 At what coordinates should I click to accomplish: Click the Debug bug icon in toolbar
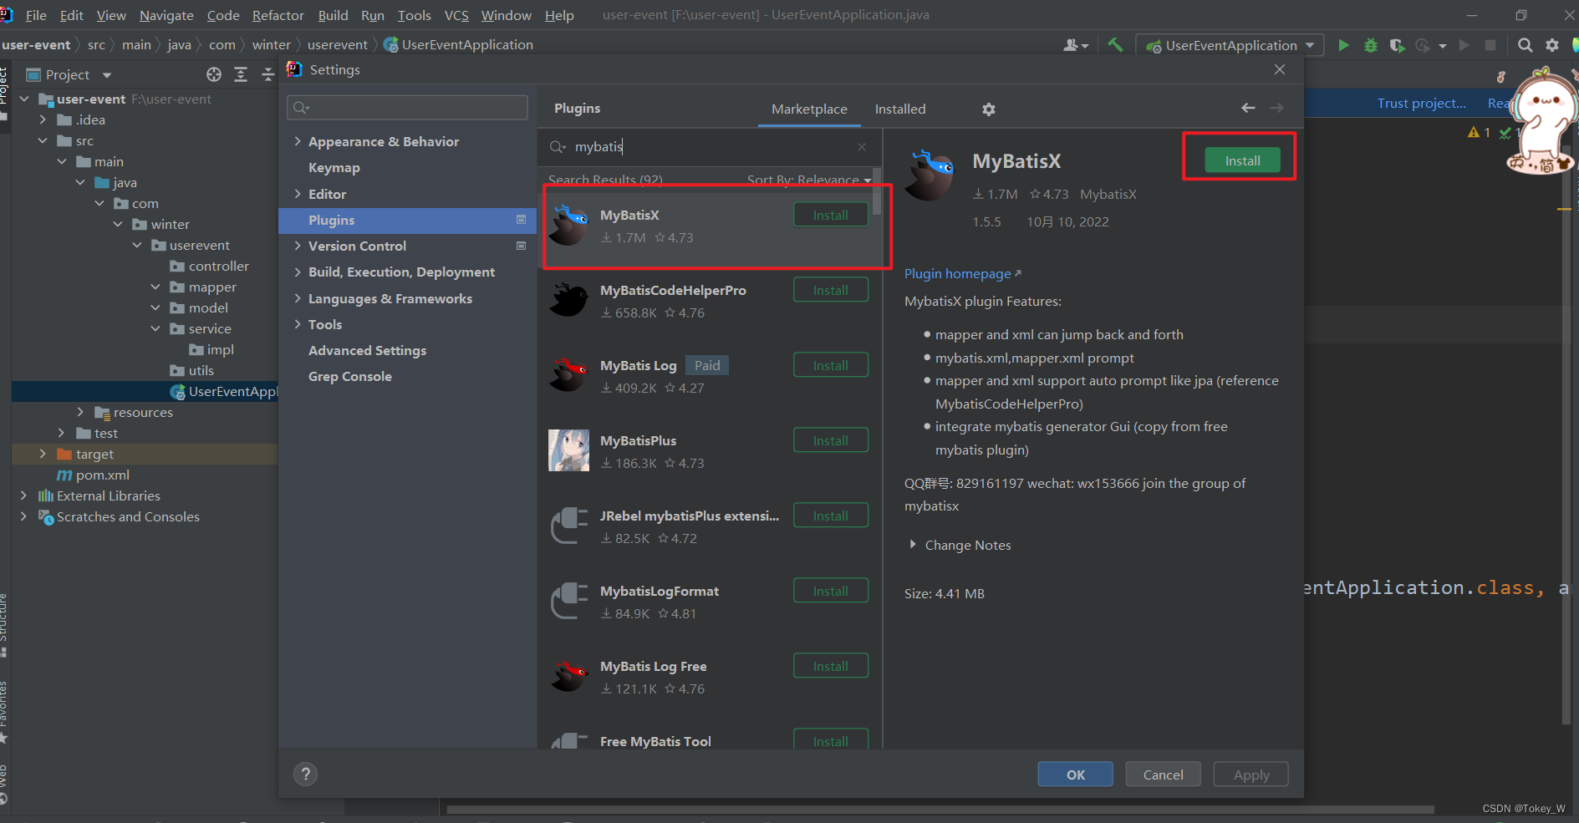pos(1371,45)
